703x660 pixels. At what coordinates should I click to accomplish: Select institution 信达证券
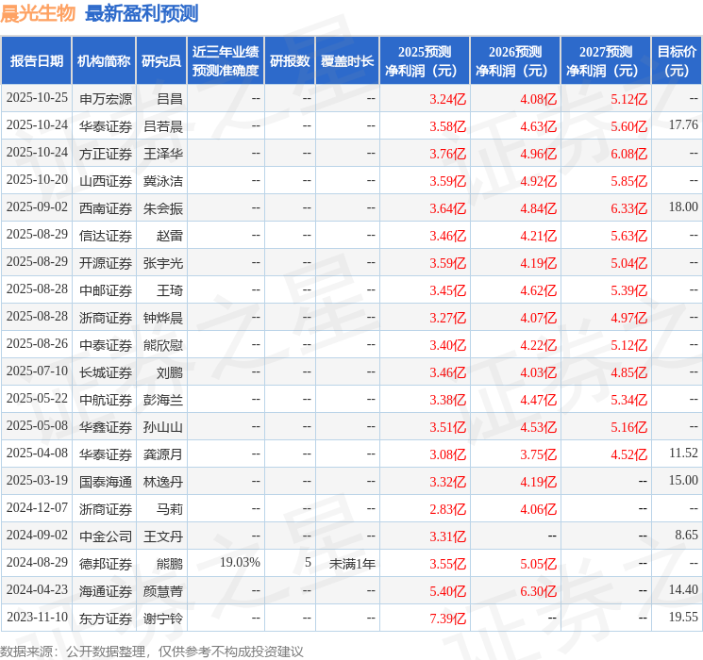click(106, 235)
